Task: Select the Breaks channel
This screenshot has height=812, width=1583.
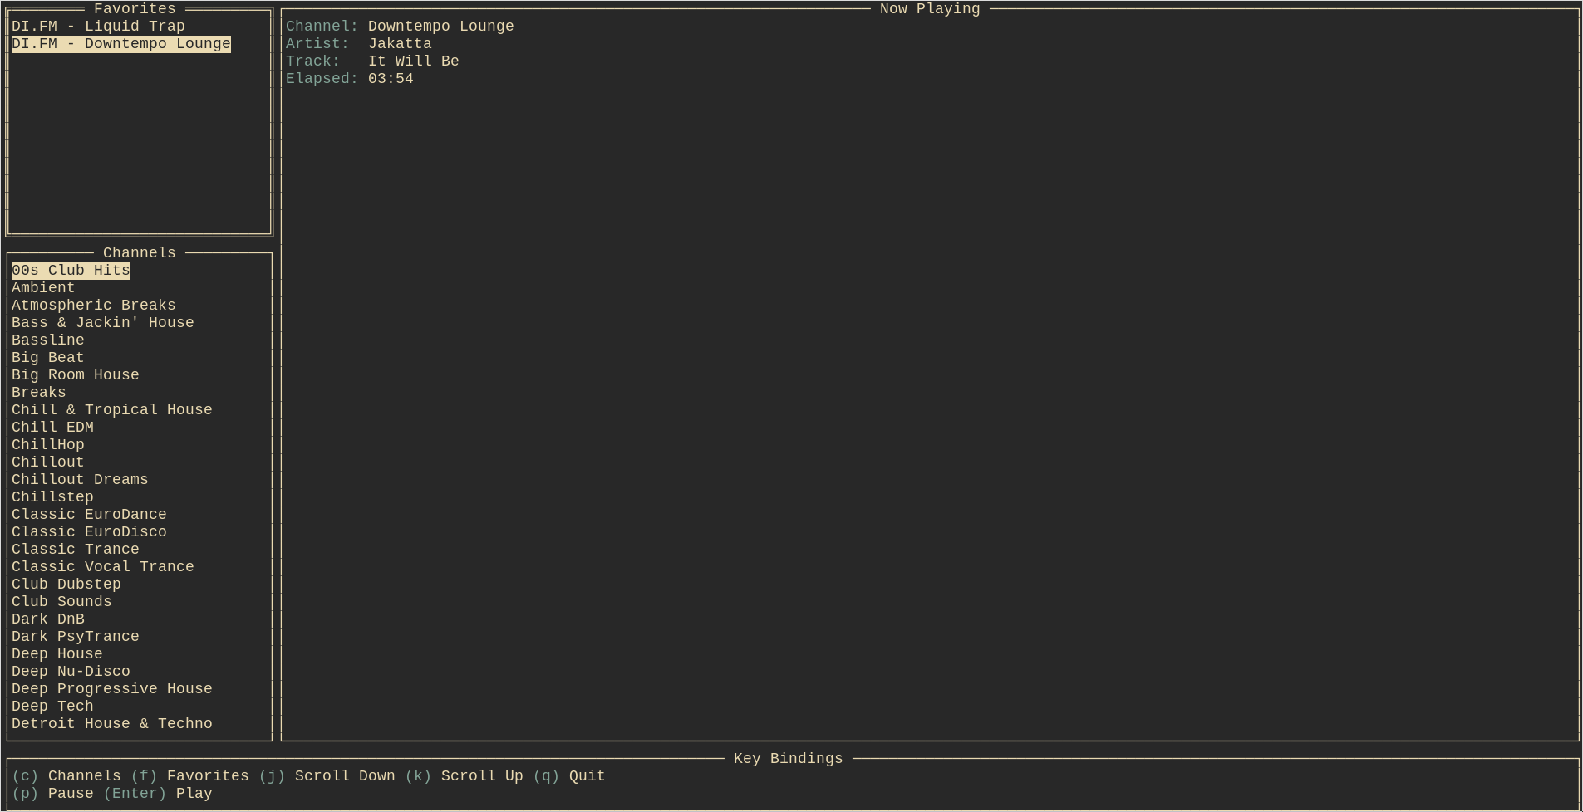Action: [x=39, y=393]
